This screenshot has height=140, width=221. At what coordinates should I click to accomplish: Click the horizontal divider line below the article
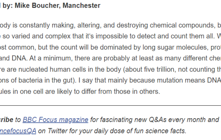(x=110, y=105)
